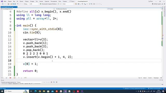
Task: Open the x64 platform dropdown
Action: coord(34,4)
